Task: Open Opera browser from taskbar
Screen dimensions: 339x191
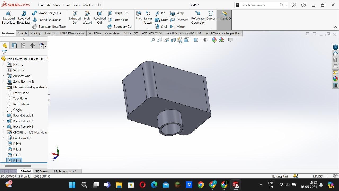Action: point(142,185)
